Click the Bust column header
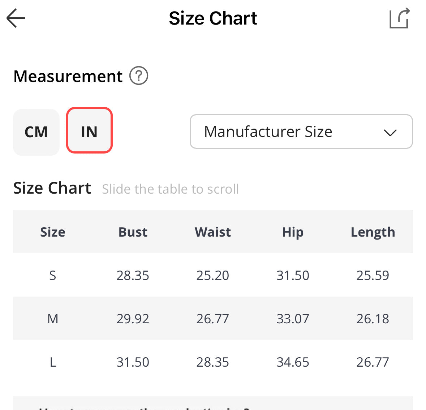 [133, 232]
